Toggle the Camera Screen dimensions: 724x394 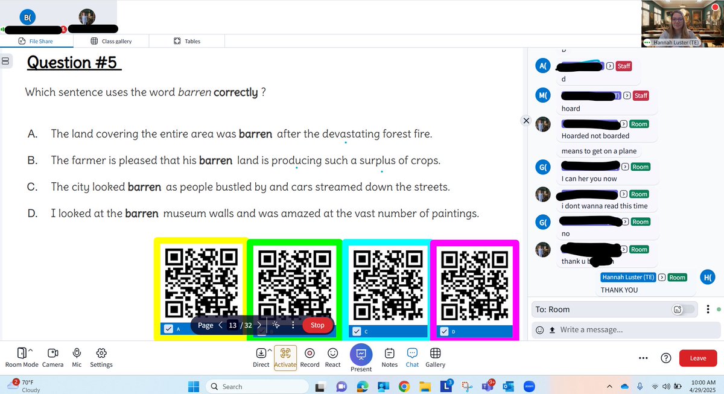(53, 357)
